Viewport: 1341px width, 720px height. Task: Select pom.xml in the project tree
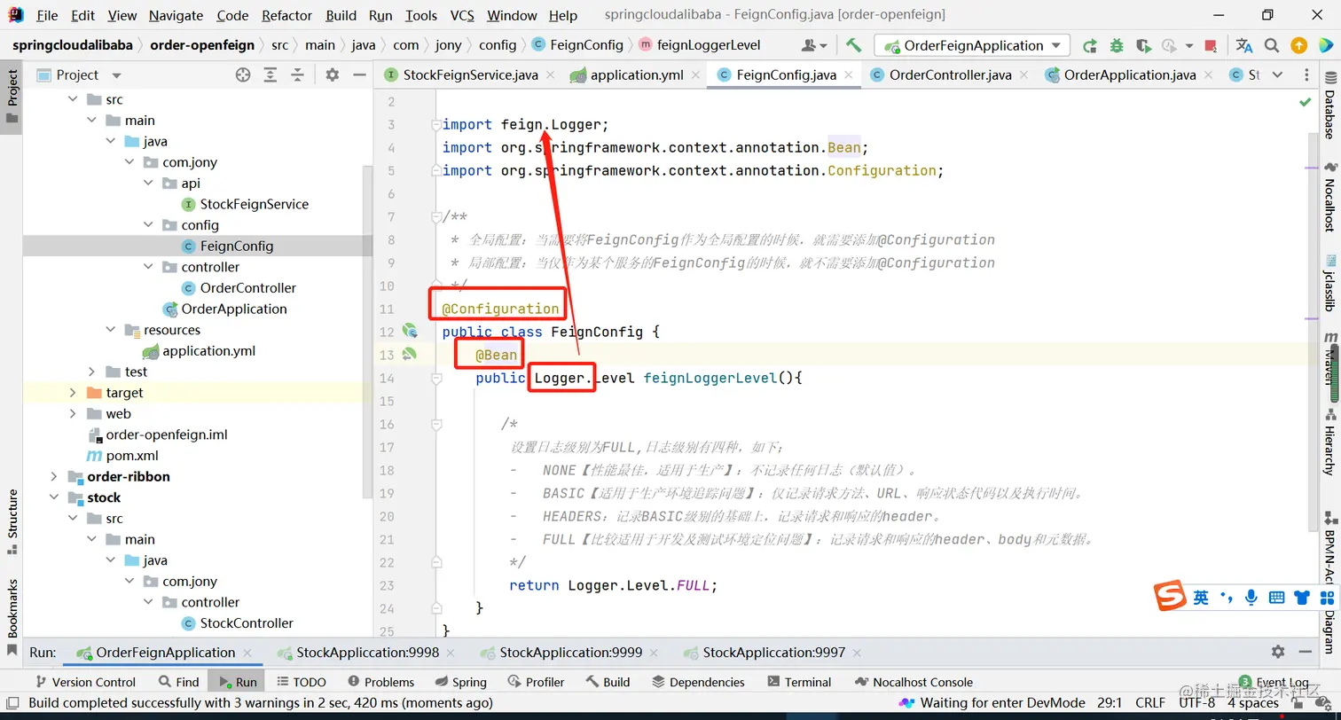click(x=133, y=456)
